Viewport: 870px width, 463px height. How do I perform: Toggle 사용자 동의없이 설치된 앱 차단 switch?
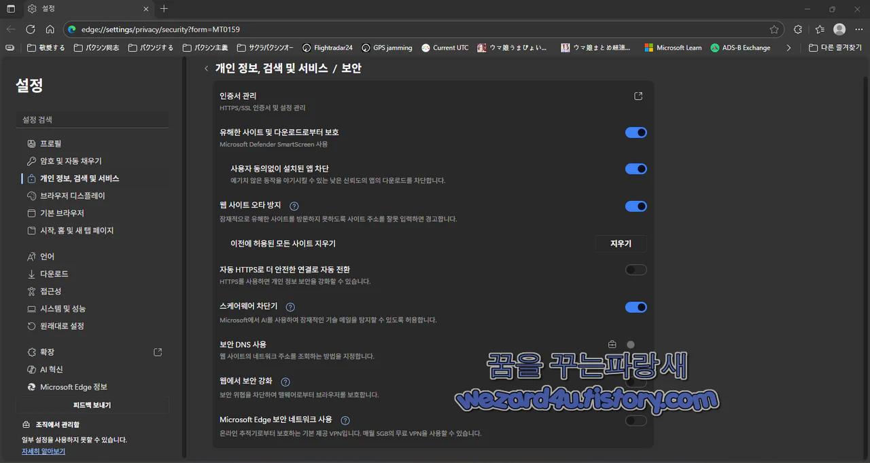(x=636, y=169)
